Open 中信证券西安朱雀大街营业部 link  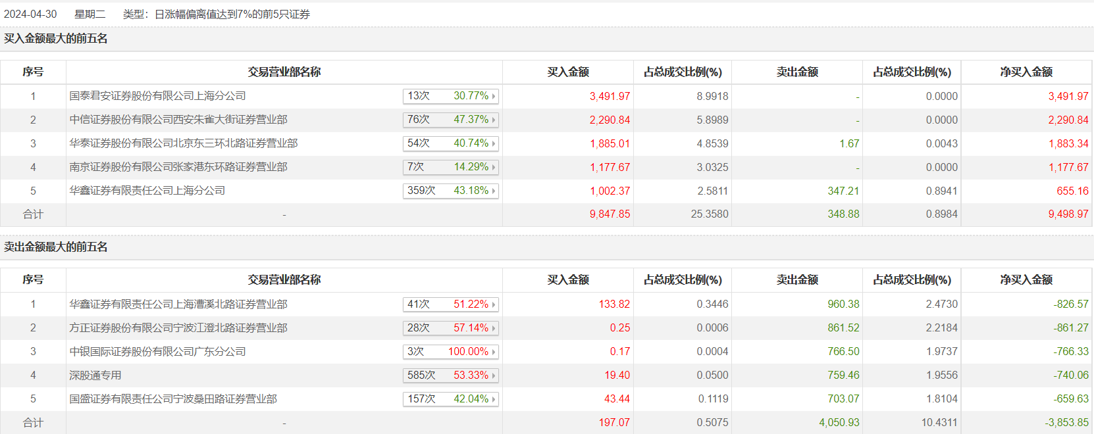[178, 120]
